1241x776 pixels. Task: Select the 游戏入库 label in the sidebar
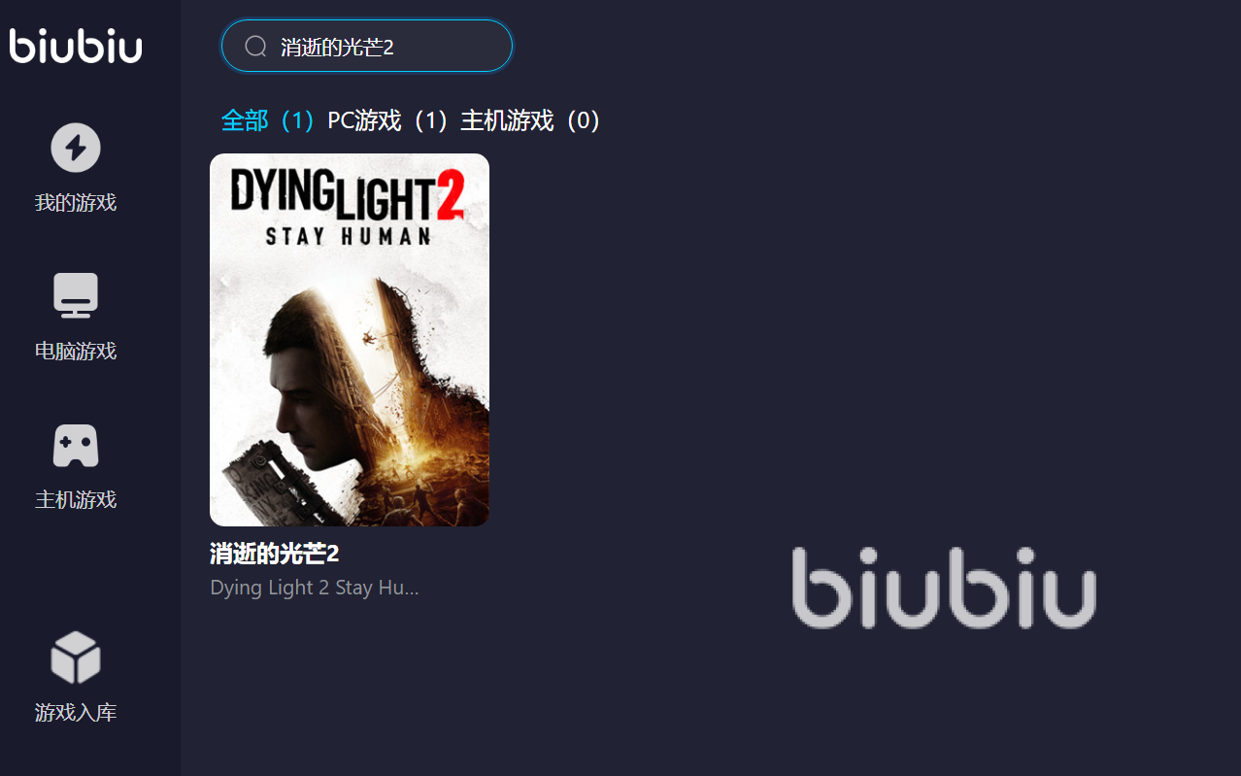click(76, 713)
